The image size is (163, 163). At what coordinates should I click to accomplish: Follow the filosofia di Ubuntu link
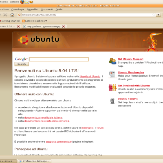tap(90, 77)
